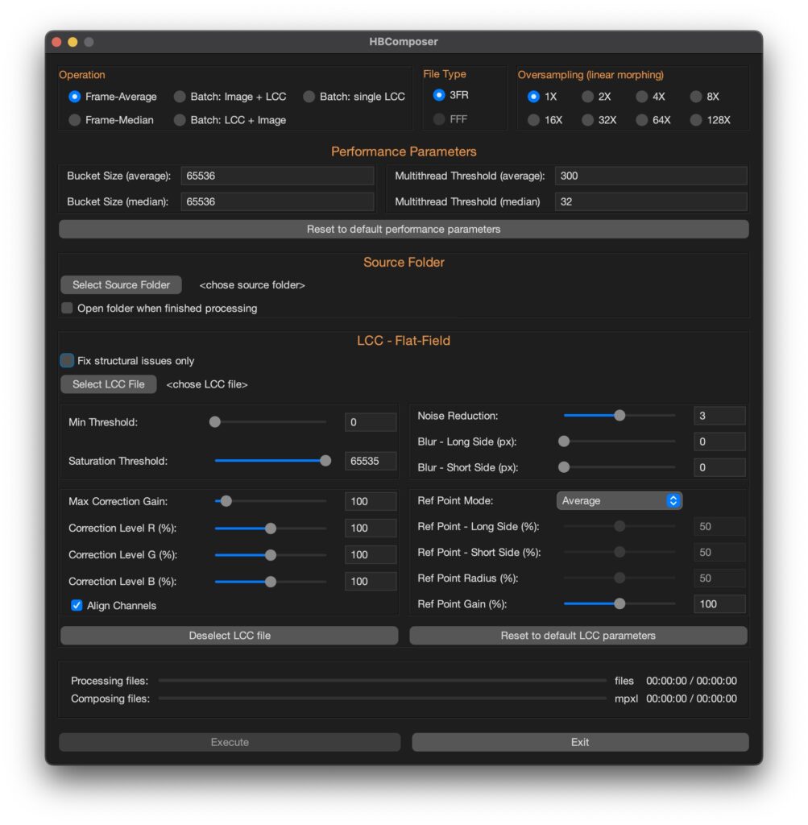808x825 pixels.
Task: Click the Bucket Size (median) field
Action: point(277,201)
